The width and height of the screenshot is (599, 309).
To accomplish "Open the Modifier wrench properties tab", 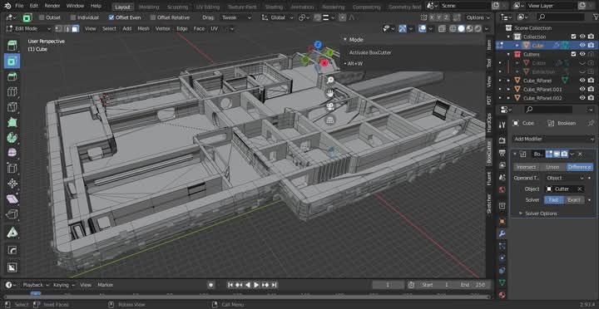I will [x=502, y=233].
